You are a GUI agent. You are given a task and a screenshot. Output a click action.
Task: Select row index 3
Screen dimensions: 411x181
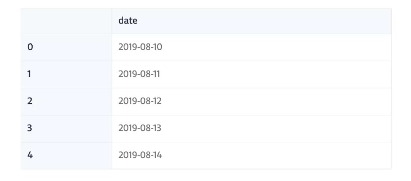[30, 128]
